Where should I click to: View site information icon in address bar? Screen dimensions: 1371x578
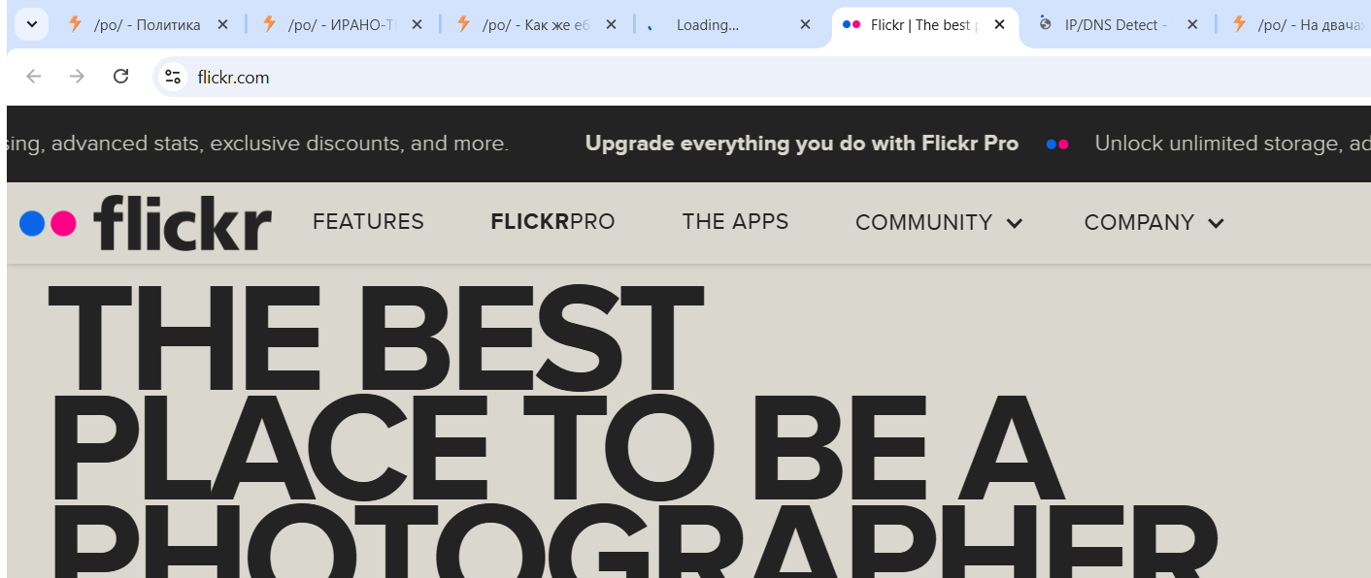click(x=173, y=77)
